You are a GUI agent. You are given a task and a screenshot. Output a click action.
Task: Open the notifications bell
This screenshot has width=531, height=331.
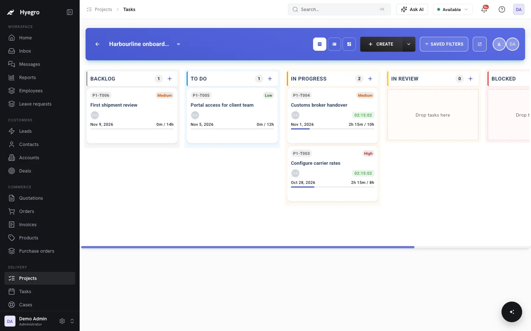[x=484, y=10]
